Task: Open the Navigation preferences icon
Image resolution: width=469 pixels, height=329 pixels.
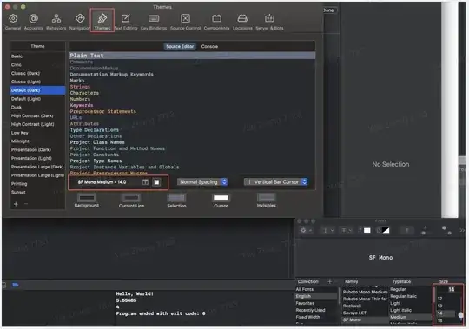Action: pyautogui.click(x=80, y=22)
